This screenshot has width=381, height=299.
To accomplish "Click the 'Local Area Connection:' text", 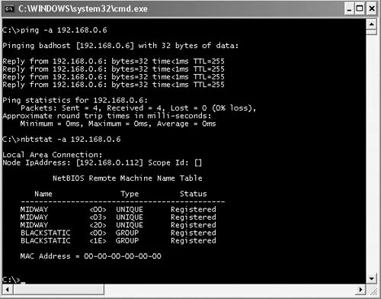I will click(53, 155).
